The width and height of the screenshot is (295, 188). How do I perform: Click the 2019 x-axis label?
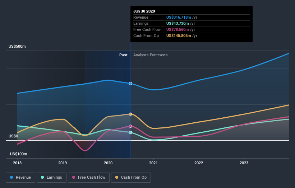[63, 163]
